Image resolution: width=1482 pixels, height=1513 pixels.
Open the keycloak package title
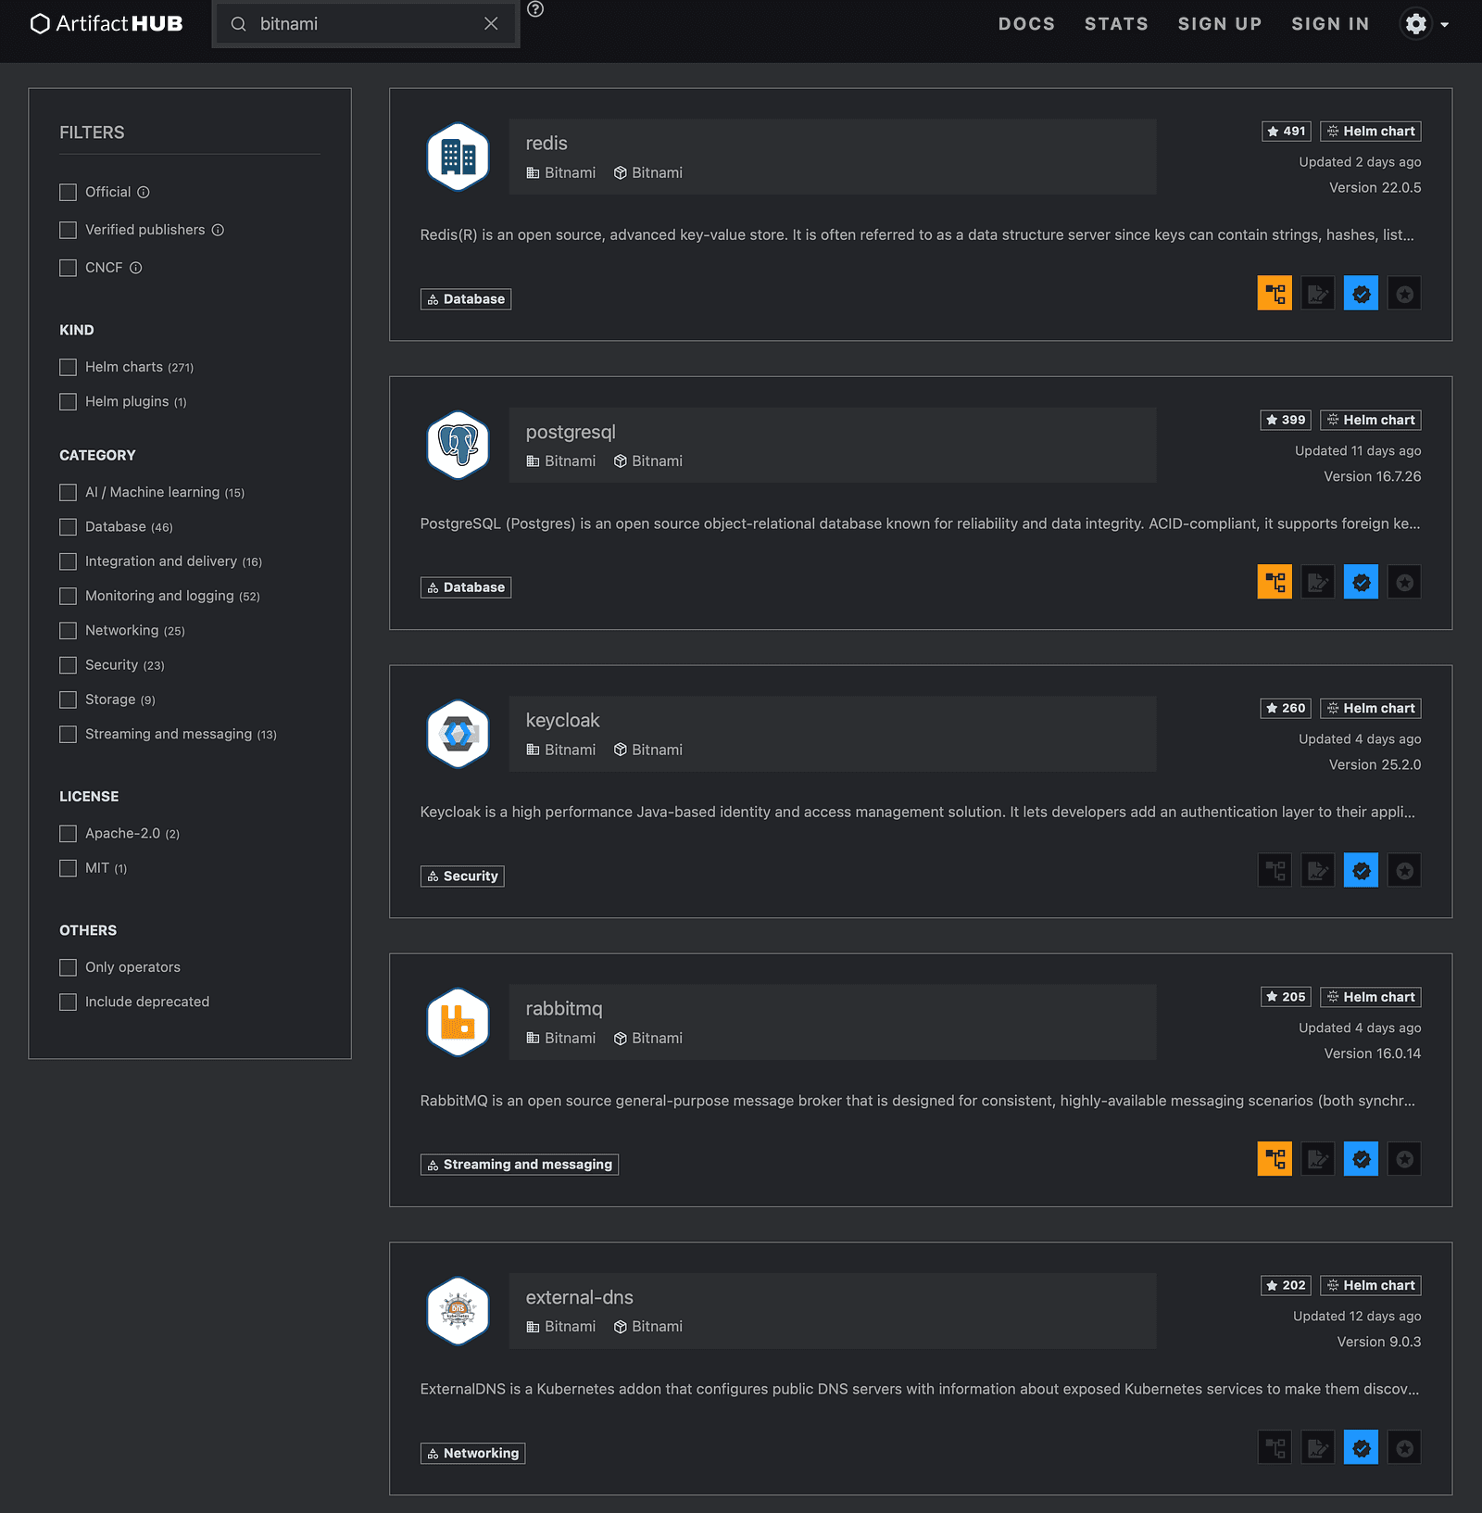[x=562, y=721]
